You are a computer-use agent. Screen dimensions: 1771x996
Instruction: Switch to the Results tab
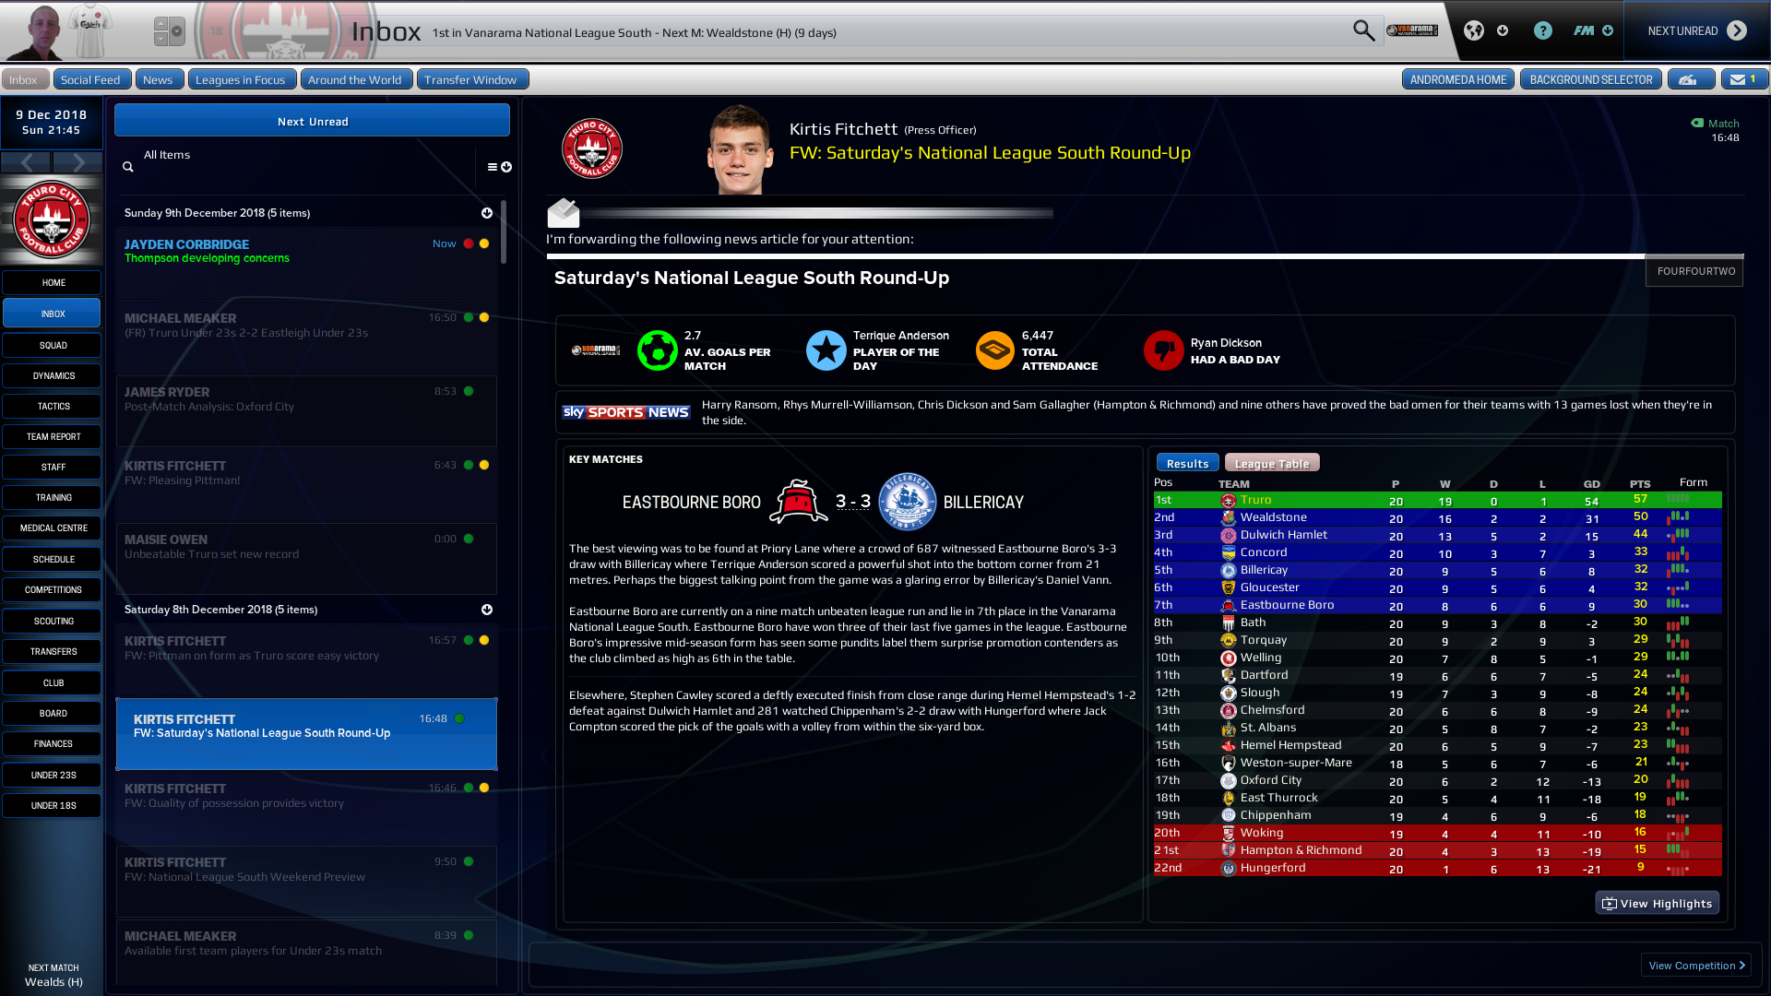coord(1187,463)
